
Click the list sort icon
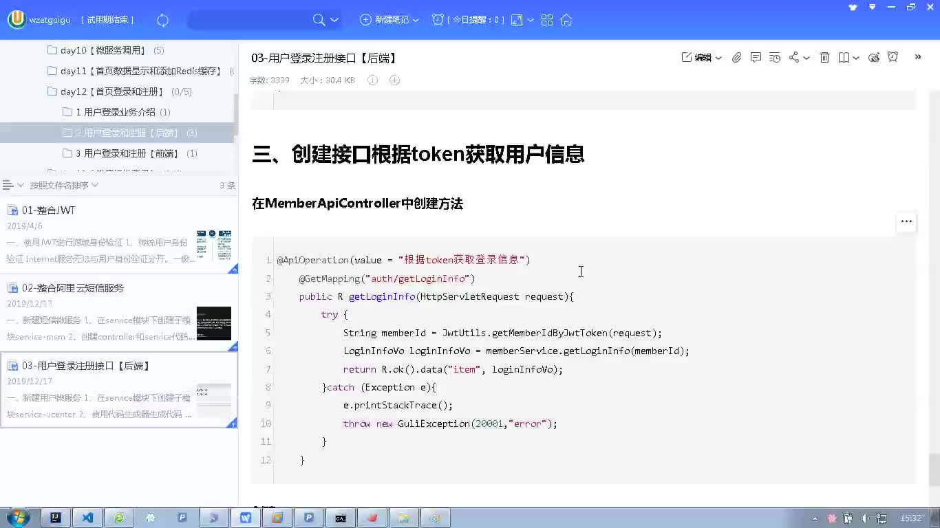(8, 185)
